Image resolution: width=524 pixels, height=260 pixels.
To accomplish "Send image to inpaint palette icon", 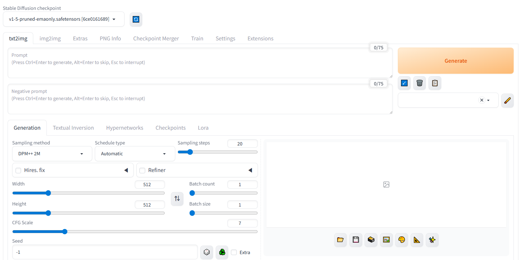I will (x=401, y=240).
